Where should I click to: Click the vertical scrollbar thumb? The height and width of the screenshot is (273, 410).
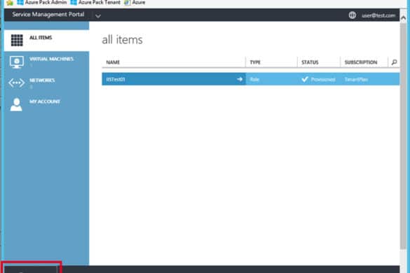pos(403,136)
